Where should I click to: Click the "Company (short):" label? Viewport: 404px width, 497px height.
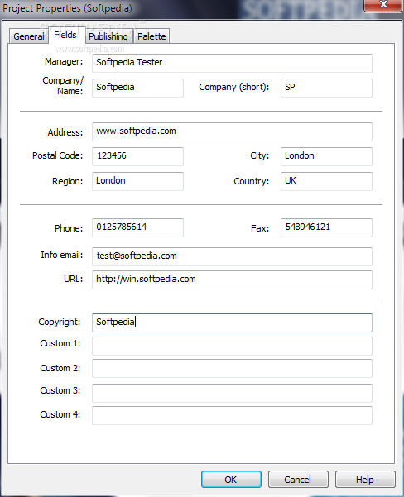tap(234, 87)
